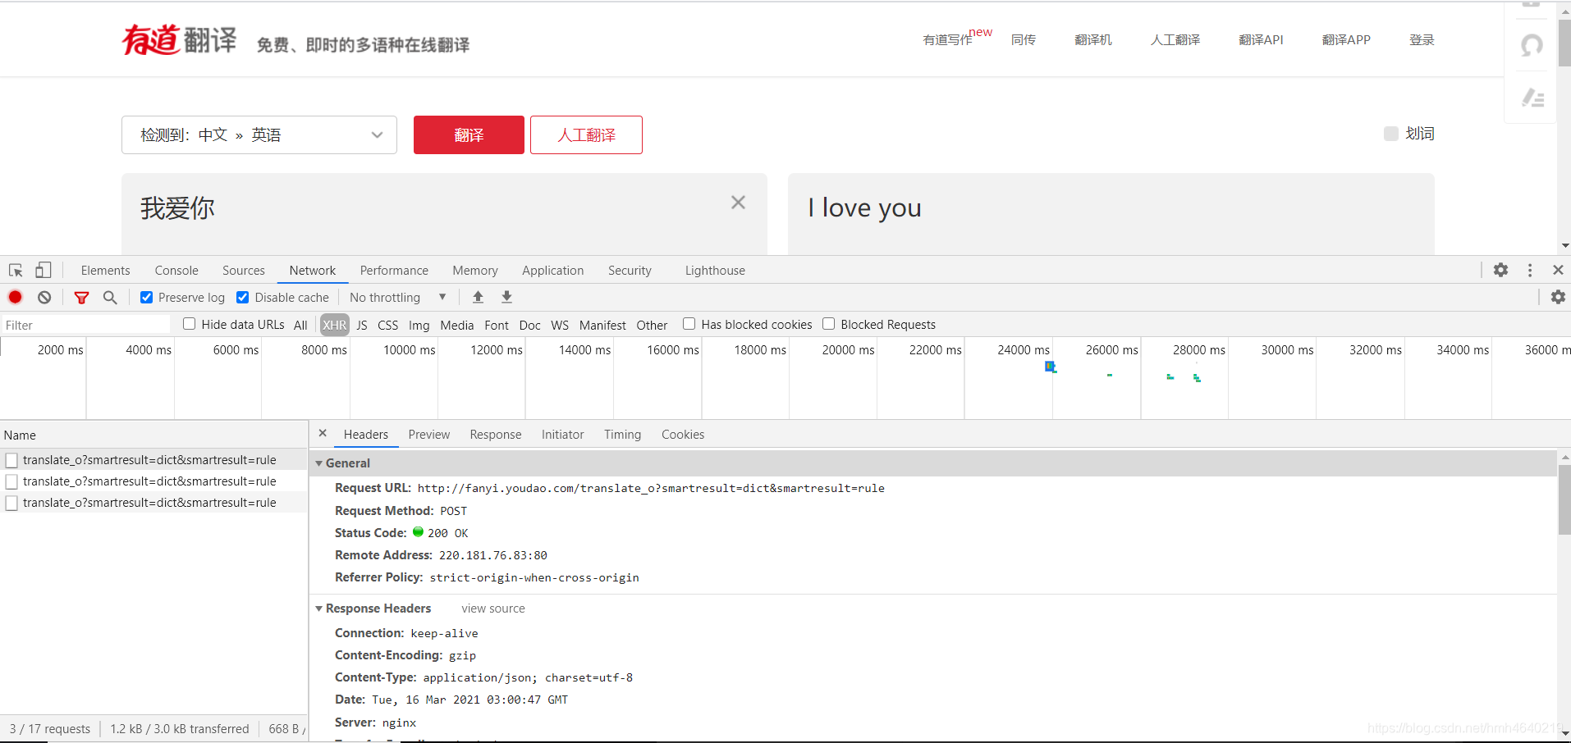Open DevTools settings gear in tab bar

click(x=1500, y=270)
